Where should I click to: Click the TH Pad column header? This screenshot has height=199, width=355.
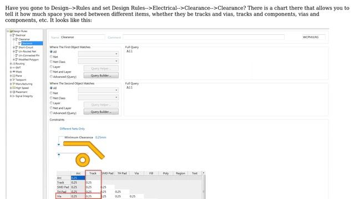(x=122, y=173)
